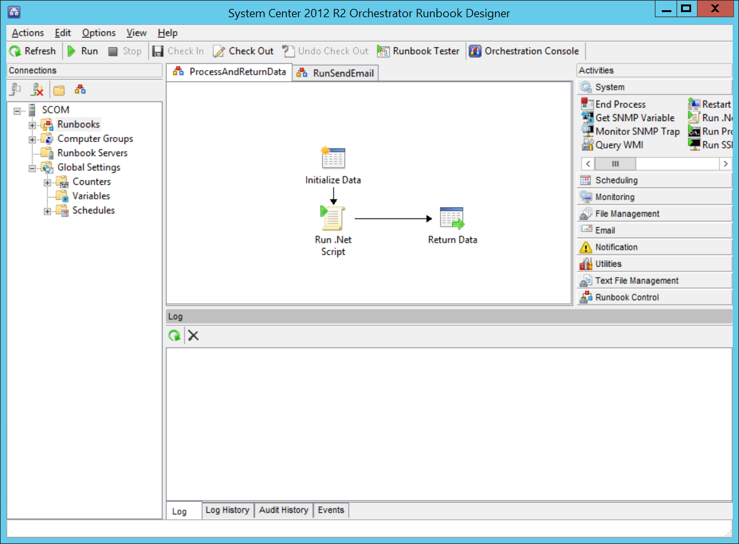This screenshot has width=739, height=544.
Task: Open the Edit menu
Action: [x=62, y=33]
